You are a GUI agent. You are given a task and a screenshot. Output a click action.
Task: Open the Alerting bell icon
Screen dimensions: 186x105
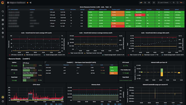pyautogui.click(x=3, y=29)
